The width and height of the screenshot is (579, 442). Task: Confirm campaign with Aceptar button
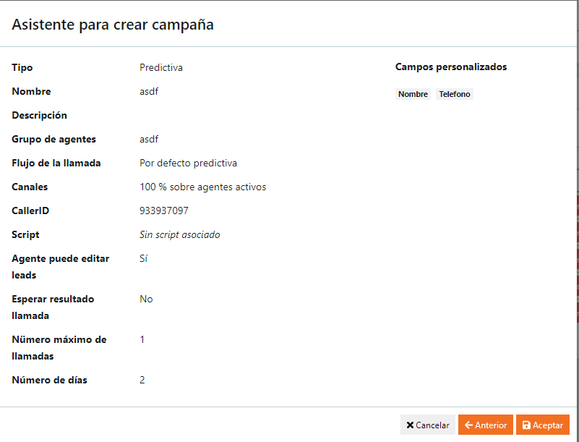[543, 425]
